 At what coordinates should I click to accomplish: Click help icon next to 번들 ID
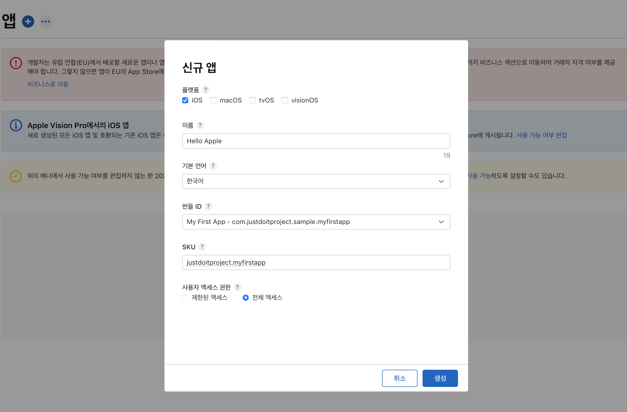tap(208, 206)
